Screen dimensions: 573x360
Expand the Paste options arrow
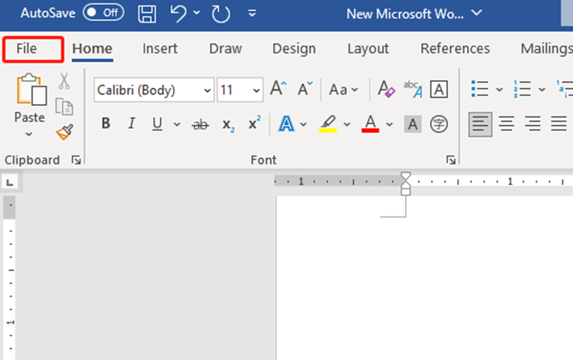point(29,134)
